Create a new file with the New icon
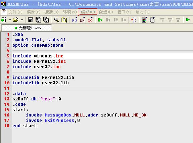193x143 pixels. click(x=4, y=20)
